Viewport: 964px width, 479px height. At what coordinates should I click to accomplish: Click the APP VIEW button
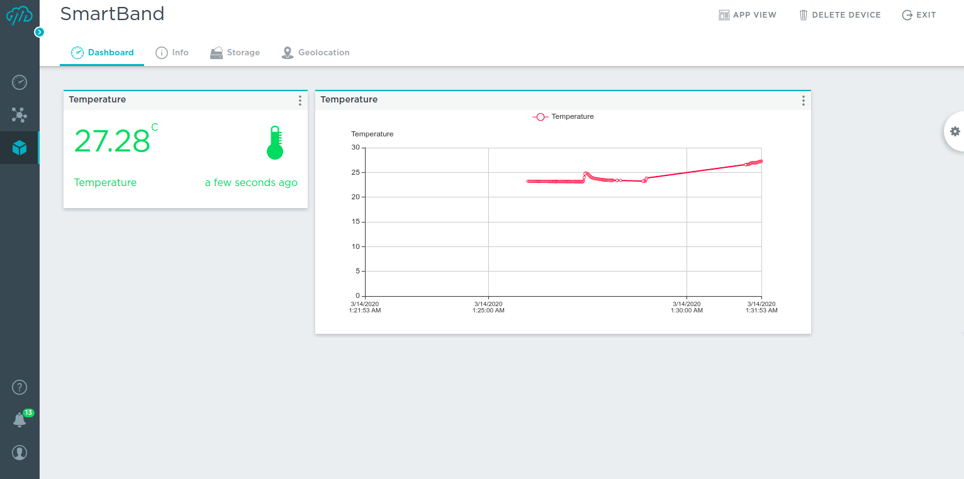click(x=748, y=15)
